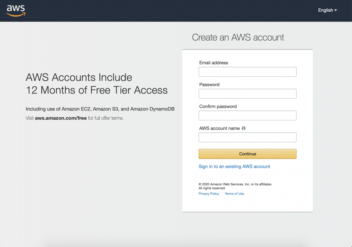Open the English language dropdown
This screenshot has width=352, height=247.
pyautogui.click(x=327, y=10)
